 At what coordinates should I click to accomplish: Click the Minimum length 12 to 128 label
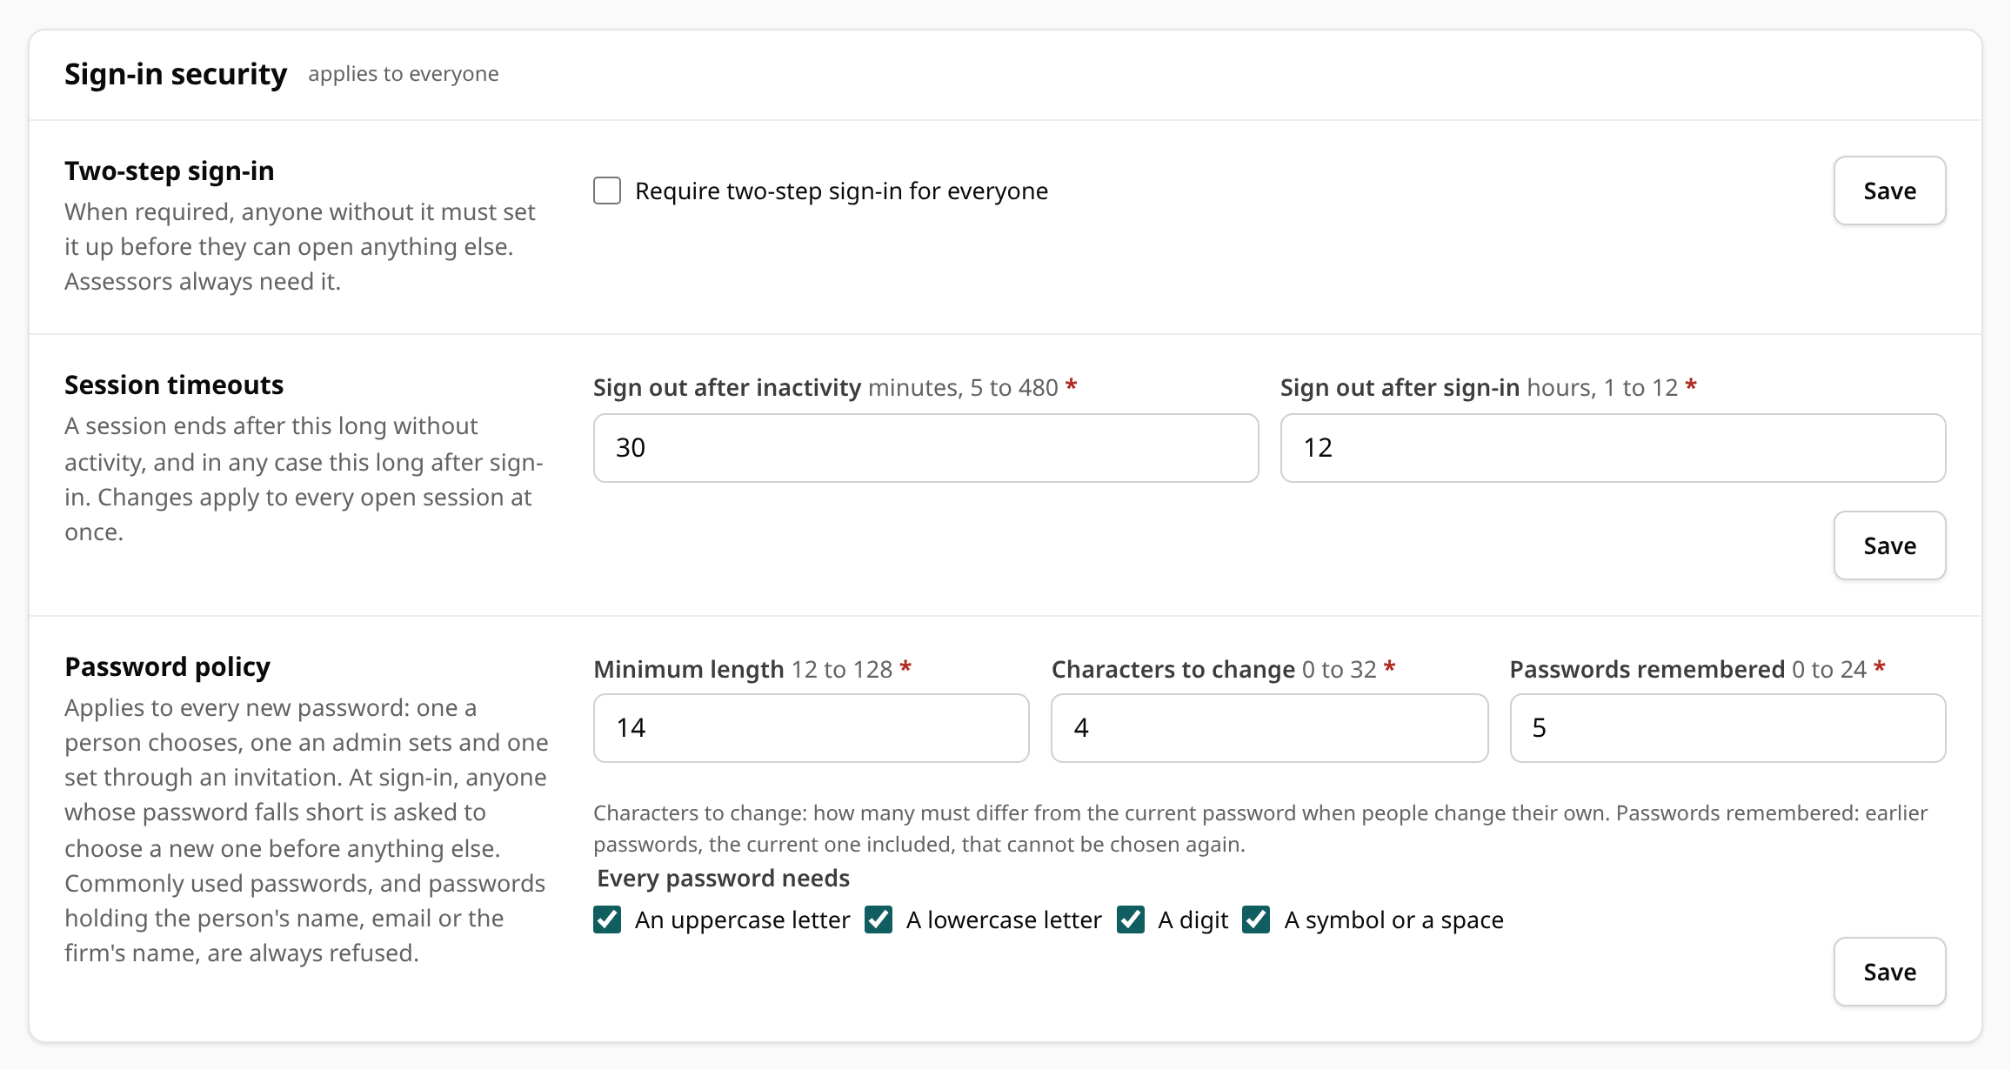752,669
